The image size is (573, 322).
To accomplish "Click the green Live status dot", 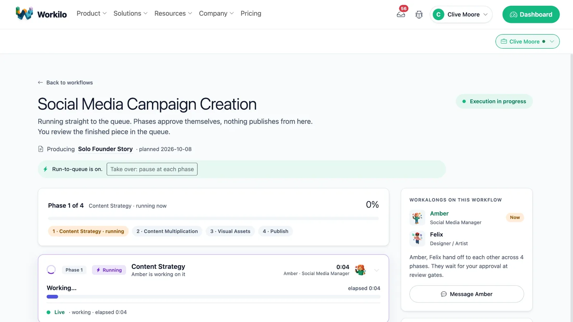I will point(48,312).
